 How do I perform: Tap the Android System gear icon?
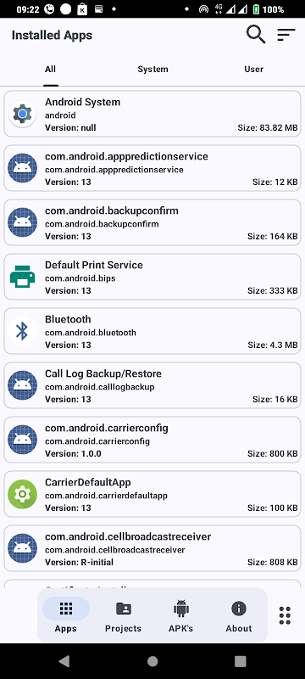pos(23,114)
